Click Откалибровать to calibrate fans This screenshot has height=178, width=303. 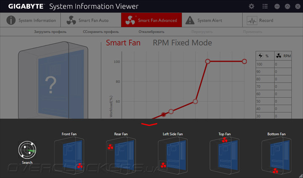click(x=151, y=32)
